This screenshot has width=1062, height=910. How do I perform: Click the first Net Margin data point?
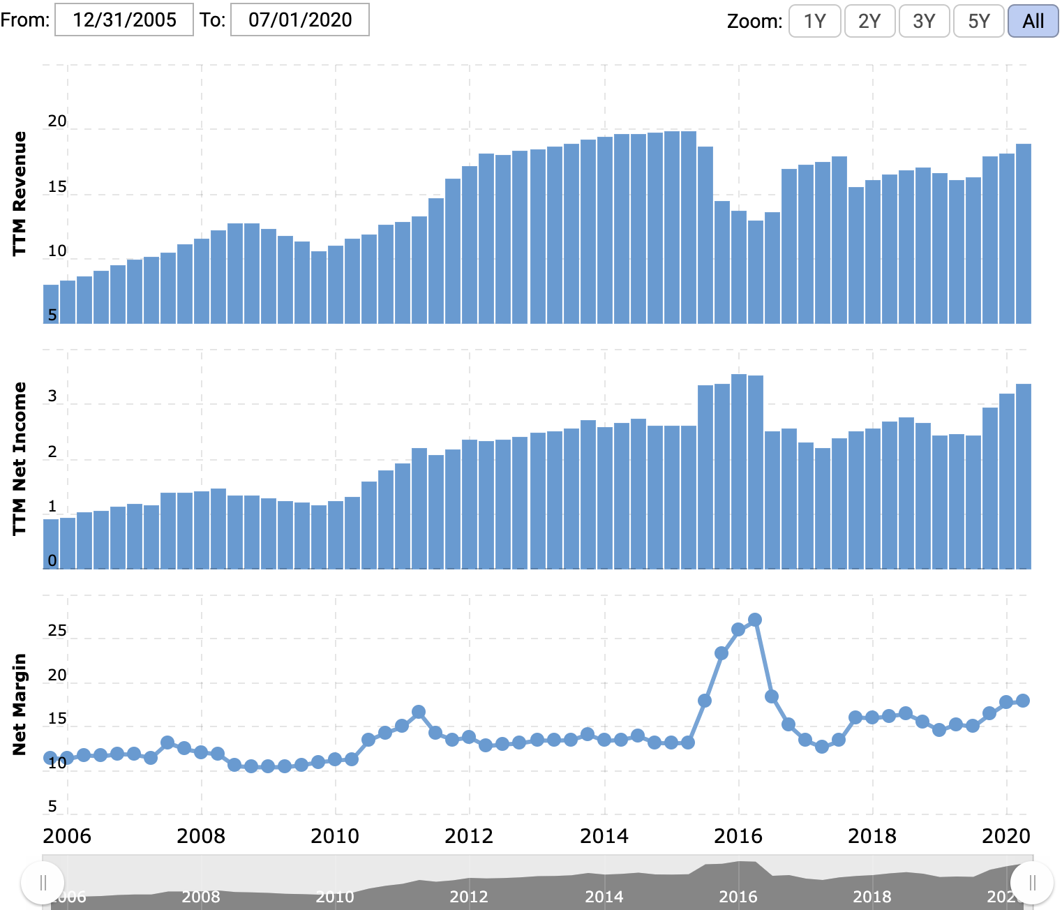(50, 758)
